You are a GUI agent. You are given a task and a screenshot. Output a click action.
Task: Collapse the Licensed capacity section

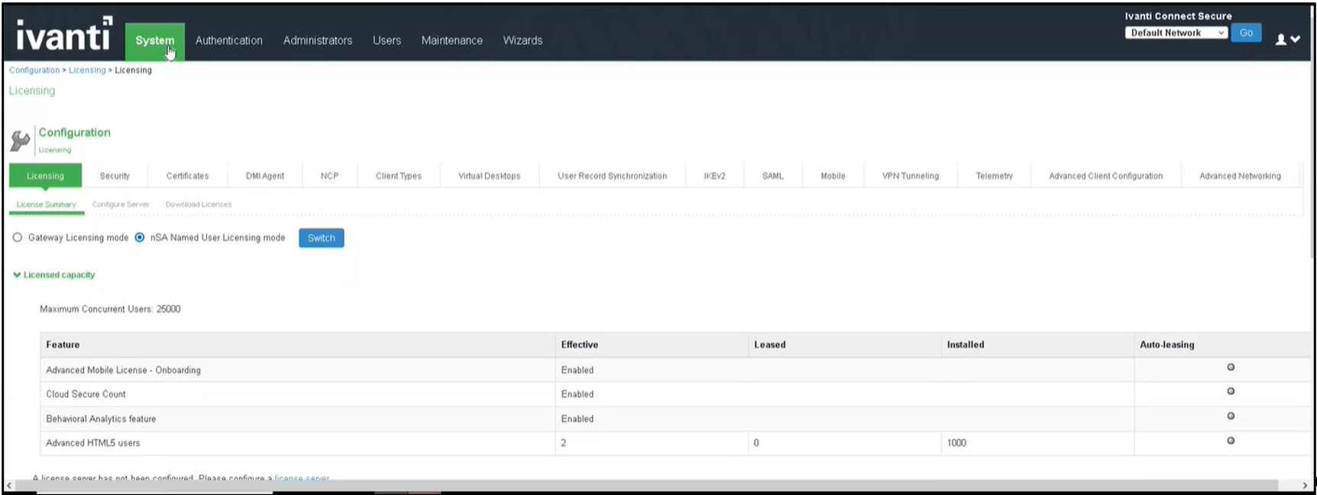pos(17,275)
